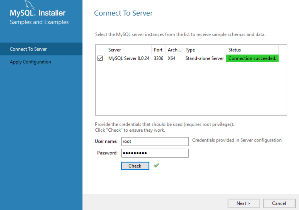Image resolution: width=299 pixels, height=210 pixels.
Task: Click the Status column header
Action: [252, 50]
